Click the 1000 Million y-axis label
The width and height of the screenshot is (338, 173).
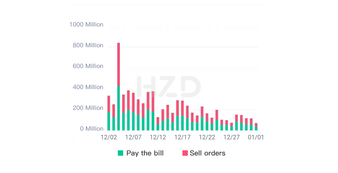pyautogui.click(x=86, y=25)
